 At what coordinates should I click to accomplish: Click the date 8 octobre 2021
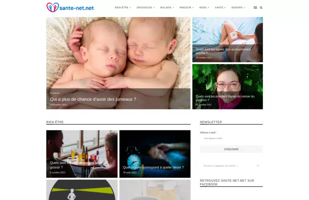point(57,172)
